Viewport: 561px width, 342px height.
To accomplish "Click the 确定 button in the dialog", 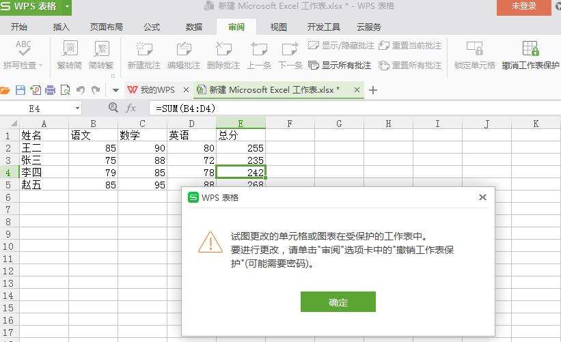I will tap(338, 302).
